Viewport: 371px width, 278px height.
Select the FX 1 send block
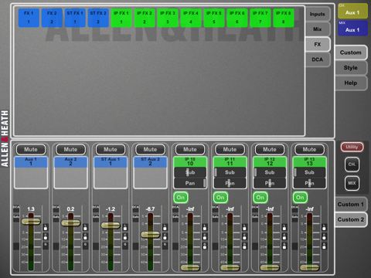tap(29, 18)
